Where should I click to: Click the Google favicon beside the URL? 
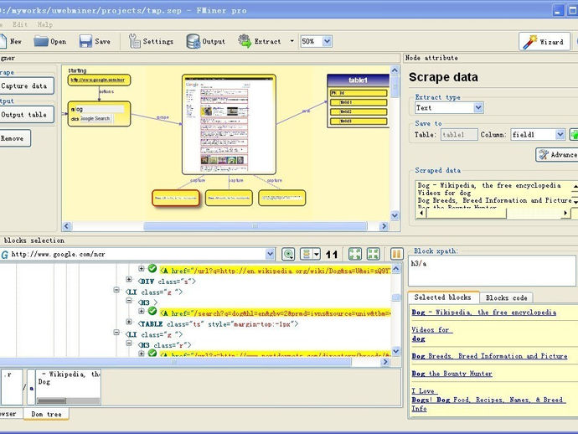point(5,255)
